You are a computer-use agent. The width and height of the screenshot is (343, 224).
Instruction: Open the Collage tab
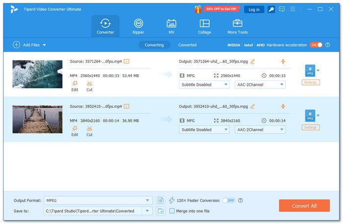[x=204, y=26]
